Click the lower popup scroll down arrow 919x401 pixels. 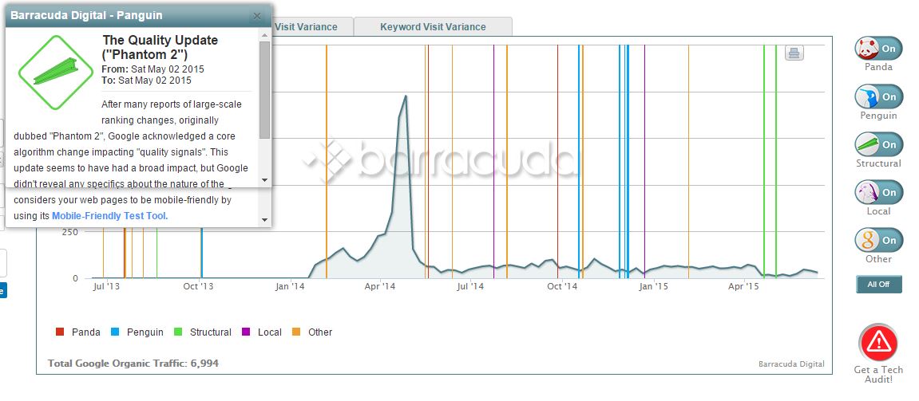tap(264, 220)
